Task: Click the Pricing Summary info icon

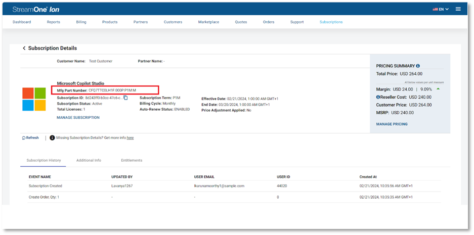Action: (x=418, y=66)
